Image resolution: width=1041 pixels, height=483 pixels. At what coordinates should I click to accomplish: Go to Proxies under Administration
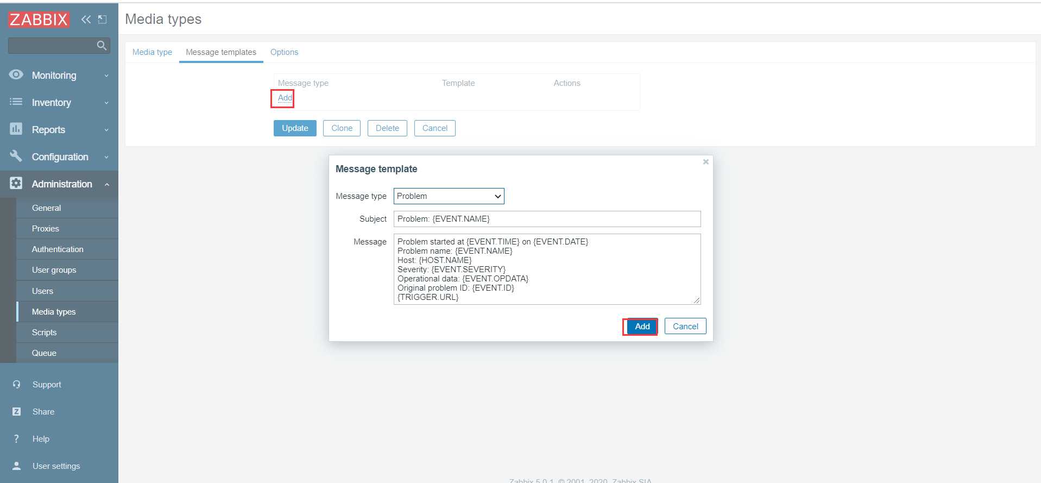[67, 229]
